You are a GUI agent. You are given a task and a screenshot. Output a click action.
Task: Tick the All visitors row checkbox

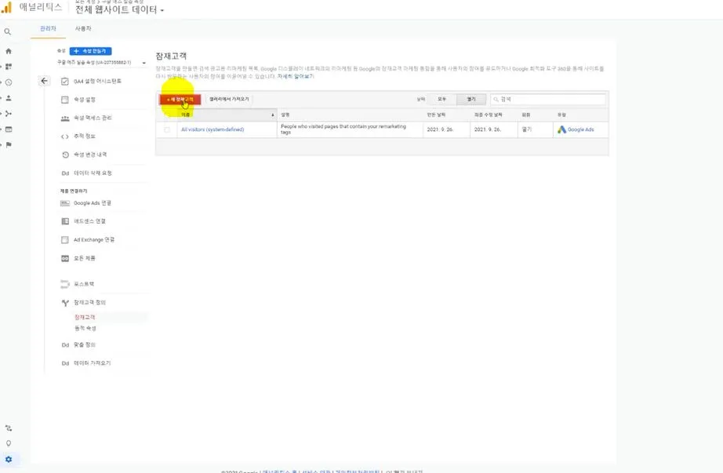tap(167, 129)
